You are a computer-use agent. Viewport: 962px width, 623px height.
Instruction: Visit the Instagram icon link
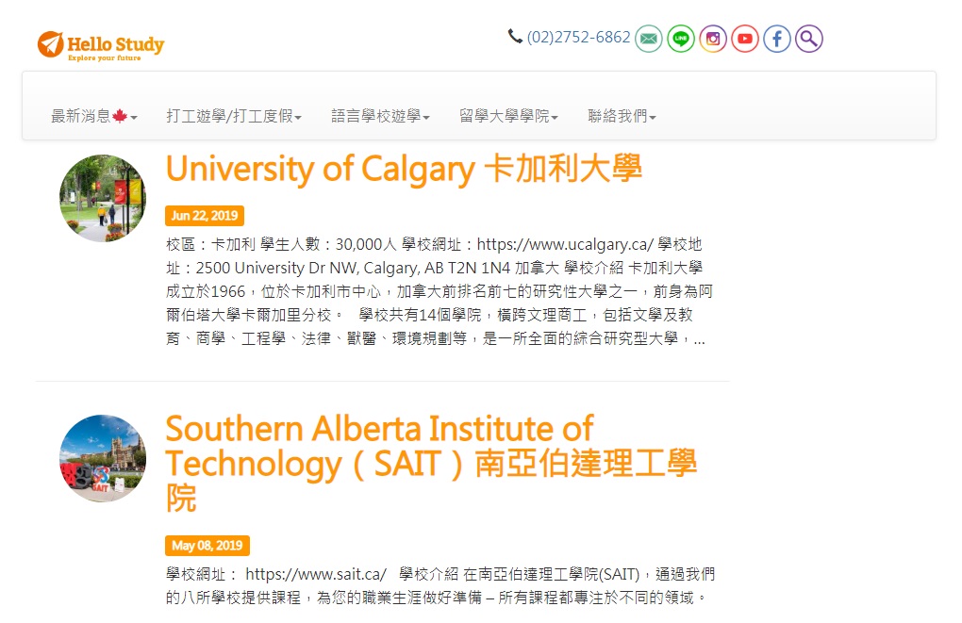click(713, 39)
